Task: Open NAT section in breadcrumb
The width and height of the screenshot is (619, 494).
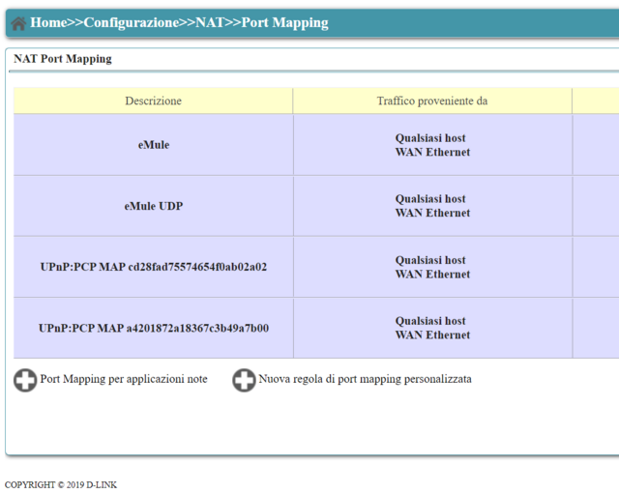Action: (x=210, y=22)
